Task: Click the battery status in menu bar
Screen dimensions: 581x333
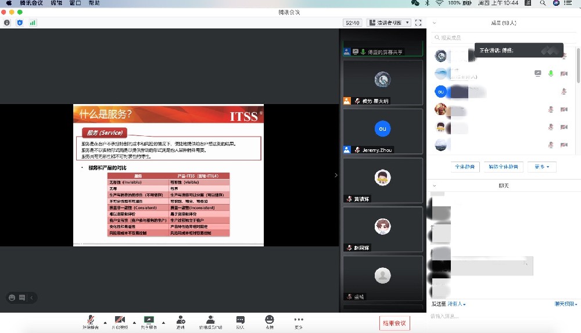Action: click(460, 3)
